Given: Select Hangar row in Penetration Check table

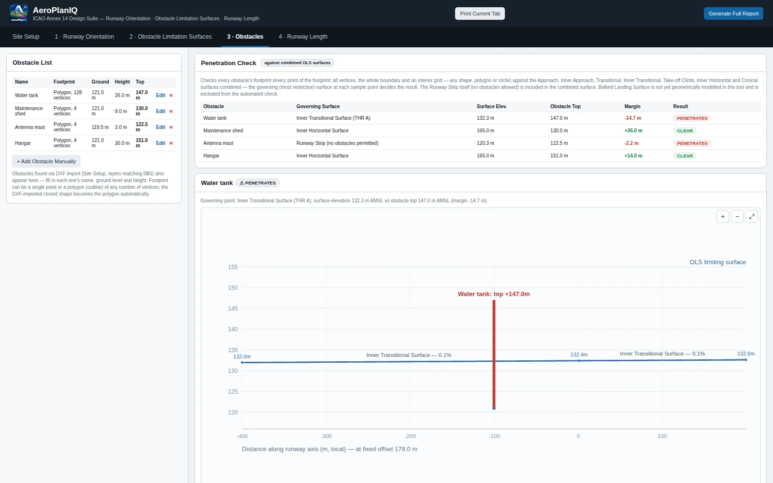Looking at the screenshot, I should [480, 156].
